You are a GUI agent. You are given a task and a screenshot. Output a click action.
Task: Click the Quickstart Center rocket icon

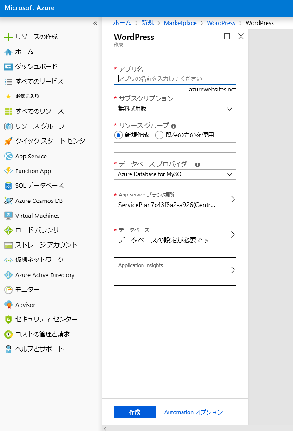pos(8,141)
